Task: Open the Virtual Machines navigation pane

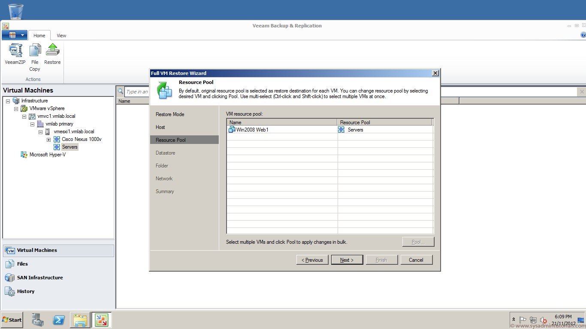Action: click(58, 251)
